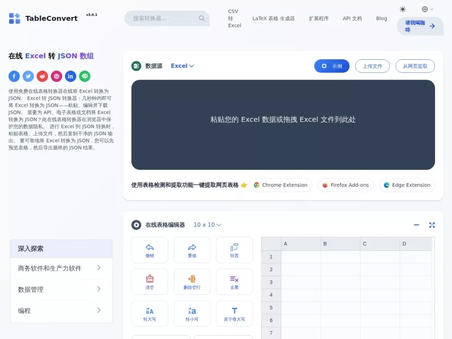452x339 pixels.
Task: Expand 商务软件和生产力软件 category
Action: pyautogui.click(x=62, y=268)
